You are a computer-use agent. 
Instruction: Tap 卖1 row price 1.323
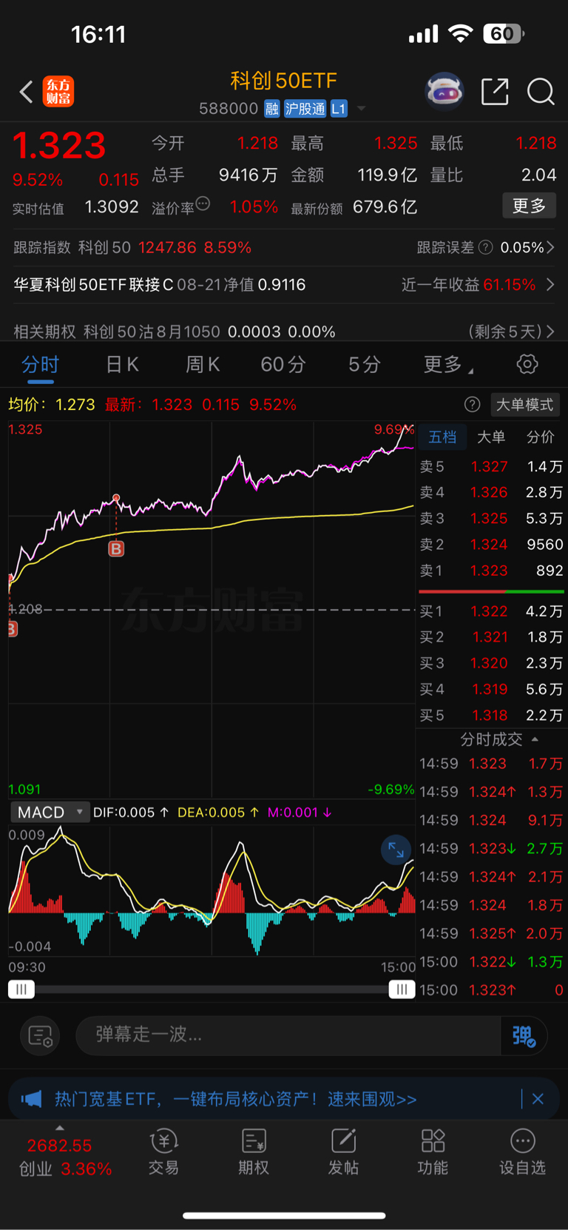(x=489, y=571)
